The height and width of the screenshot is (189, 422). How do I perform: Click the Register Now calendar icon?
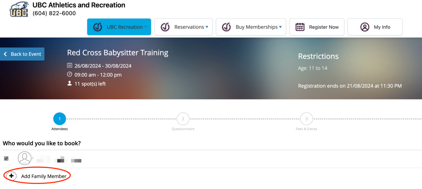[x=300, y=27]
